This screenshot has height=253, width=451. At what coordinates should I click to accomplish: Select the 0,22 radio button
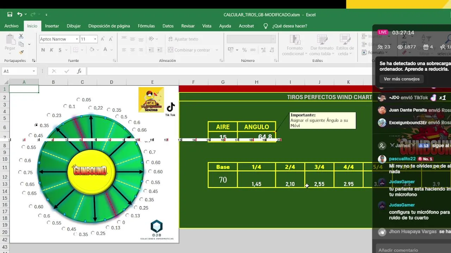(90, 108)
